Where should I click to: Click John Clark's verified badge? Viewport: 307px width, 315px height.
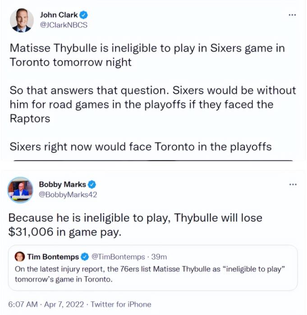coord(84,15)
